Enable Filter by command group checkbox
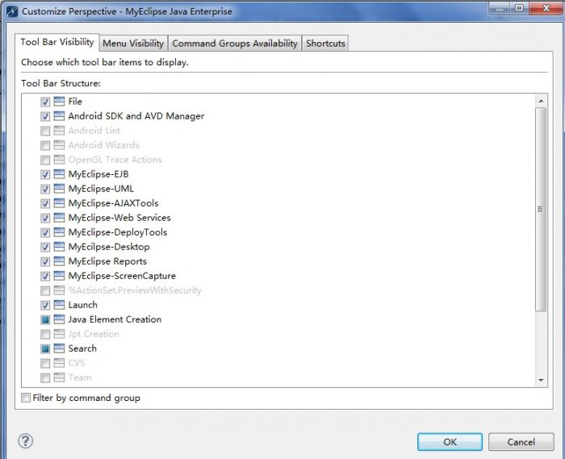The image size is (565, 459). [x=27, y=398]
